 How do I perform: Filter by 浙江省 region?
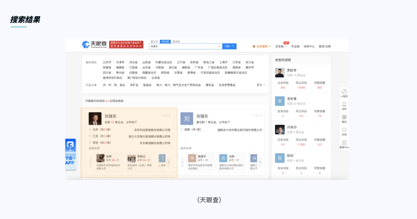[250, 62]
